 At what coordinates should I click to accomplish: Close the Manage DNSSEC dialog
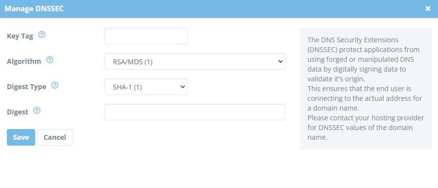(x=428, y=9)
